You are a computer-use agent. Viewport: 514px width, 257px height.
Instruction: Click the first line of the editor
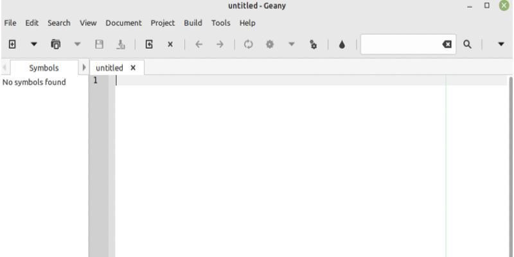(311, 80)
